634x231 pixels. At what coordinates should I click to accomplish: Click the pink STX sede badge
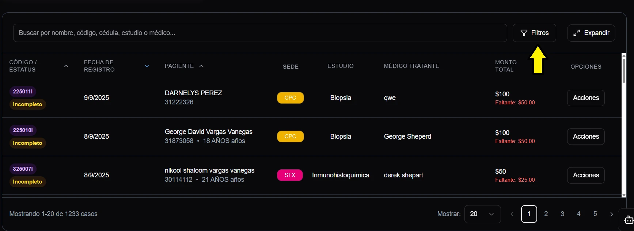pos(290,175)
